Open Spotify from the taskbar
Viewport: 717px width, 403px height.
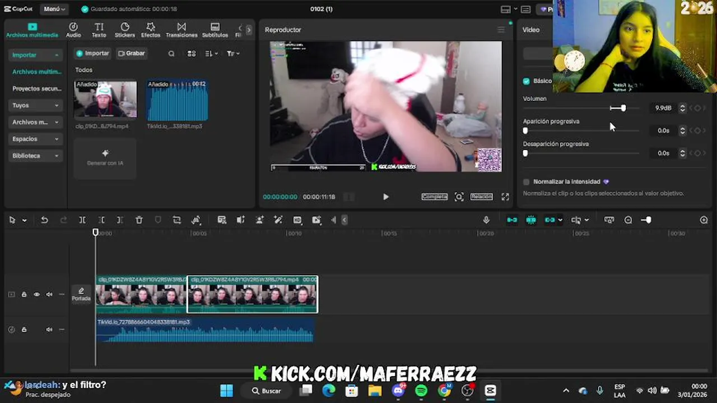pos(421,391)
